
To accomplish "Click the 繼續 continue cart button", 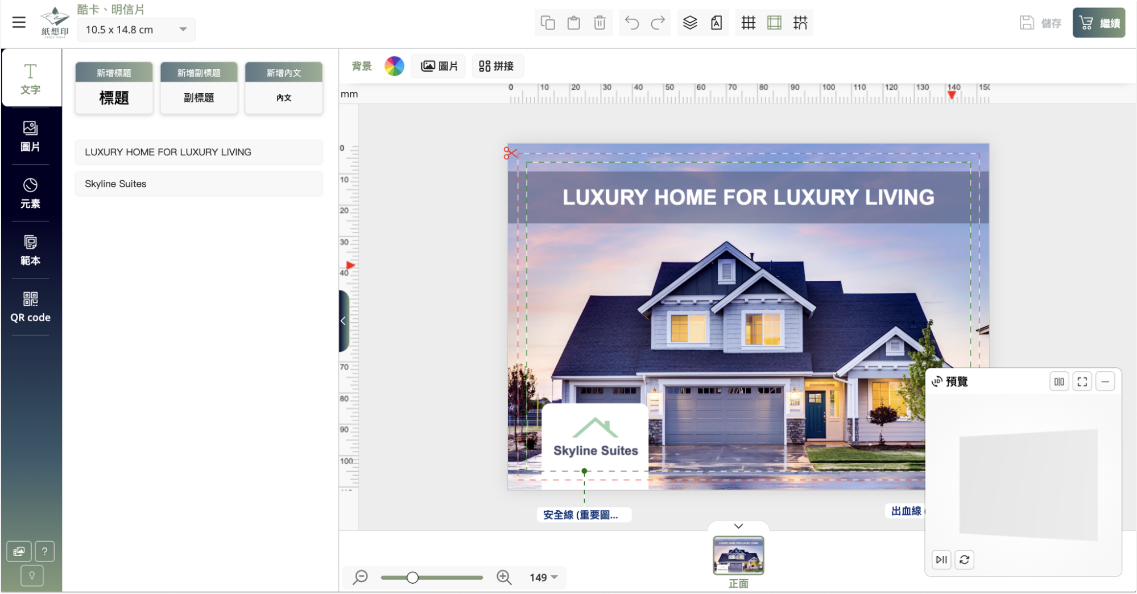I will tap(1099, 23).
